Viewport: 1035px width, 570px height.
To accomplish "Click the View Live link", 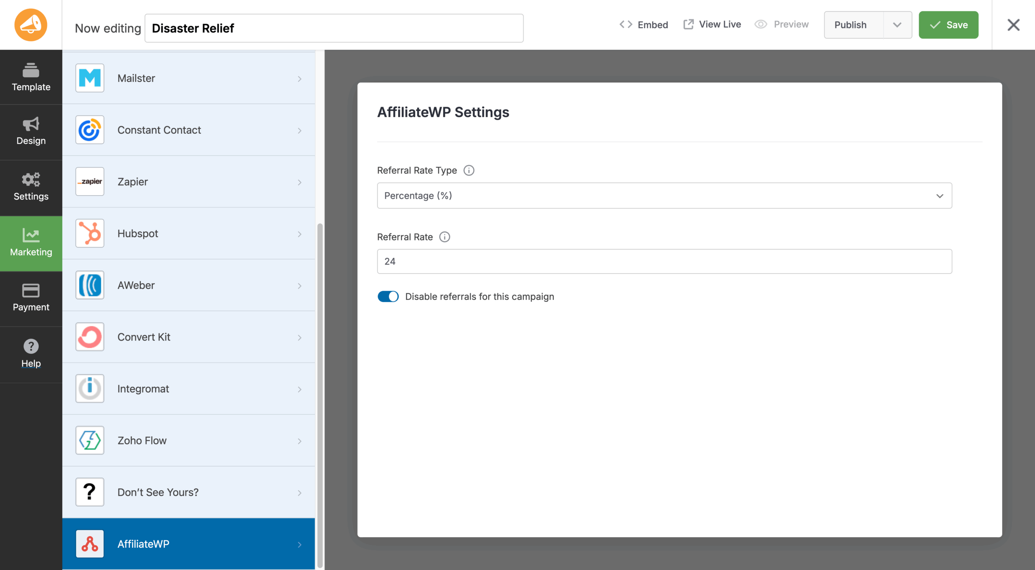I will pyautogui.click(x=712, y=25).
